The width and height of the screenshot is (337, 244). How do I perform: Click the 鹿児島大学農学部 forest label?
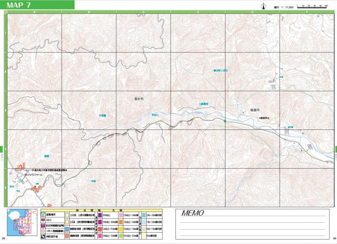[51, 170]
